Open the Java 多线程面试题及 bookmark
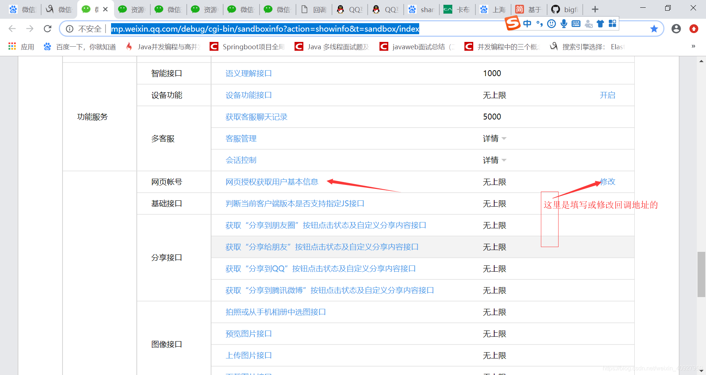 (x=332, y=46)
